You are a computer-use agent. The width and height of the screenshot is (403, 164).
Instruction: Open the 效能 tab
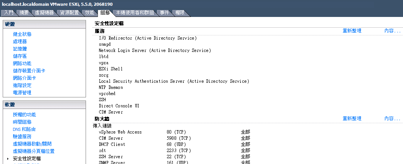click(89, 13)
